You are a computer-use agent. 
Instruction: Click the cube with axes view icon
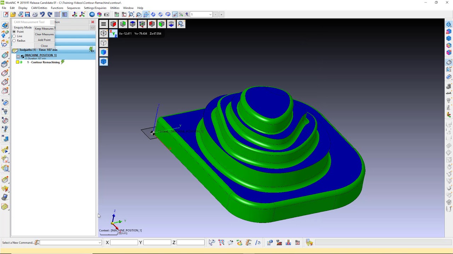click(142, 24)
